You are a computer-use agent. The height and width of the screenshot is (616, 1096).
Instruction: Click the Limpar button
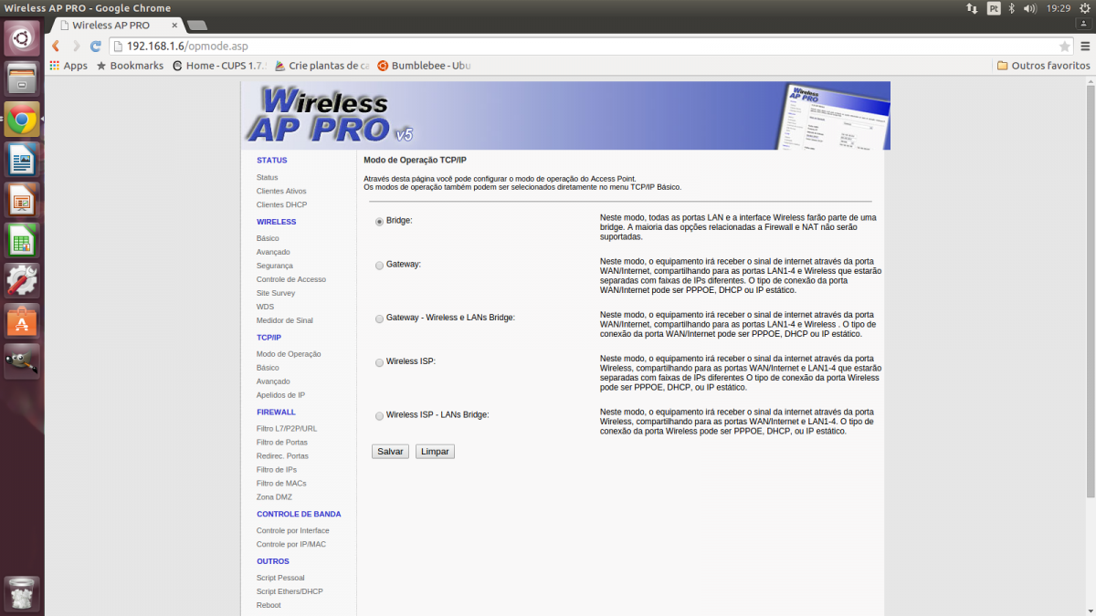435,452
